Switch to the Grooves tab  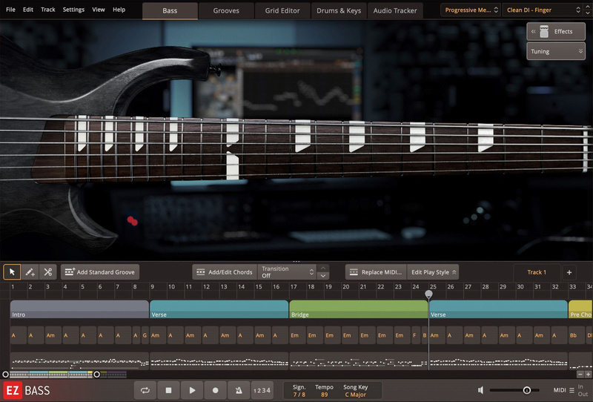tap(226, 10)
